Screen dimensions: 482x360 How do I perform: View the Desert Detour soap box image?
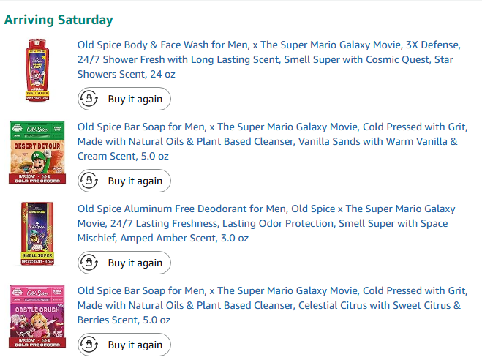[x=37, y=152]
